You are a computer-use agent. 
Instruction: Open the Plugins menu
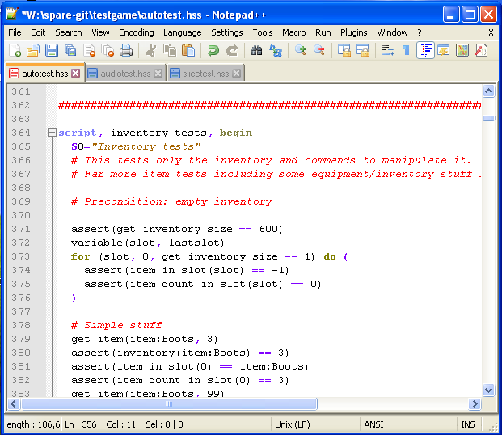click(354, 32)
